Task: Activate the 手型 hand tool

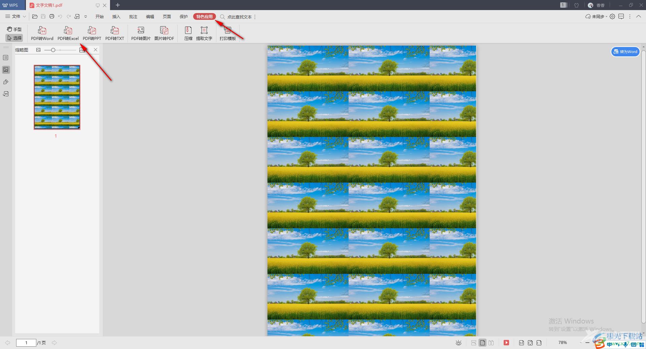Action: (14, 29)
